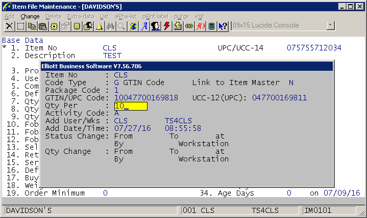Click the DAVIDSON'S status bar entry
Image resolution: width=367 pixels, height=218 pixels.
point(91,210)
